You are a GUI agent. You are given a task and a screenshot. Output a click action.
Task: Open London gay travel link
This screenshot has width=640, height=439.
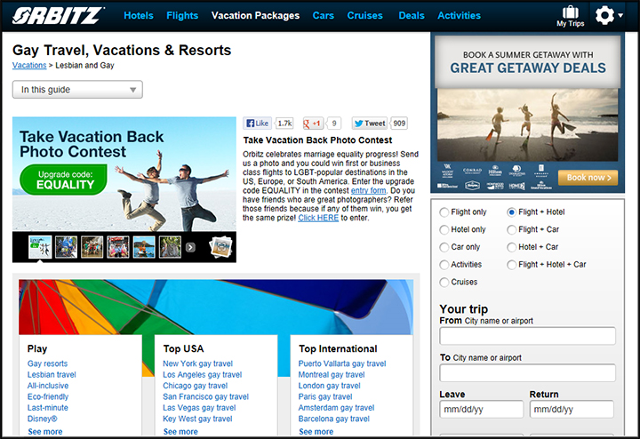[330, 386]
